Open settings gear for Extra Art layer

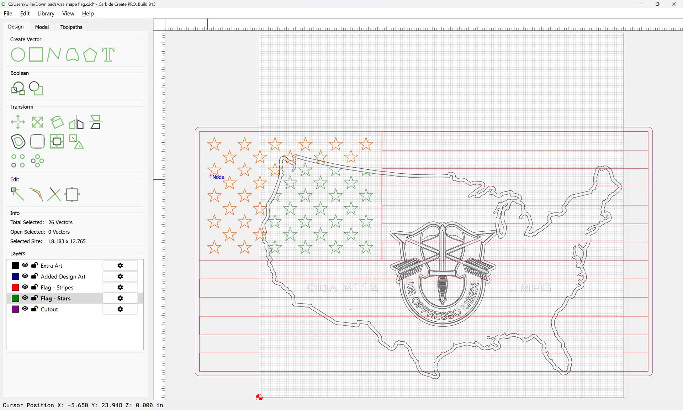click(x=120, y=266)
